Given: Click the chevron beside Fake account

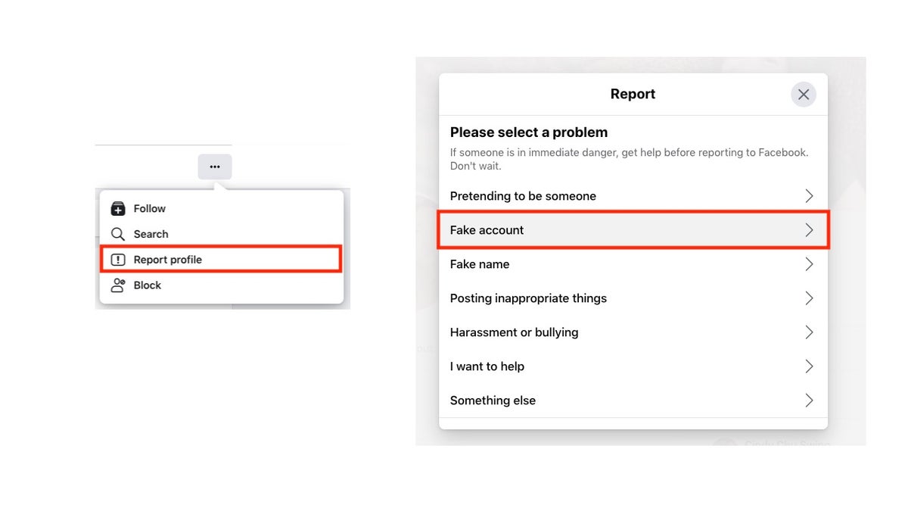Looking at the screenshot, I should 809,229.
